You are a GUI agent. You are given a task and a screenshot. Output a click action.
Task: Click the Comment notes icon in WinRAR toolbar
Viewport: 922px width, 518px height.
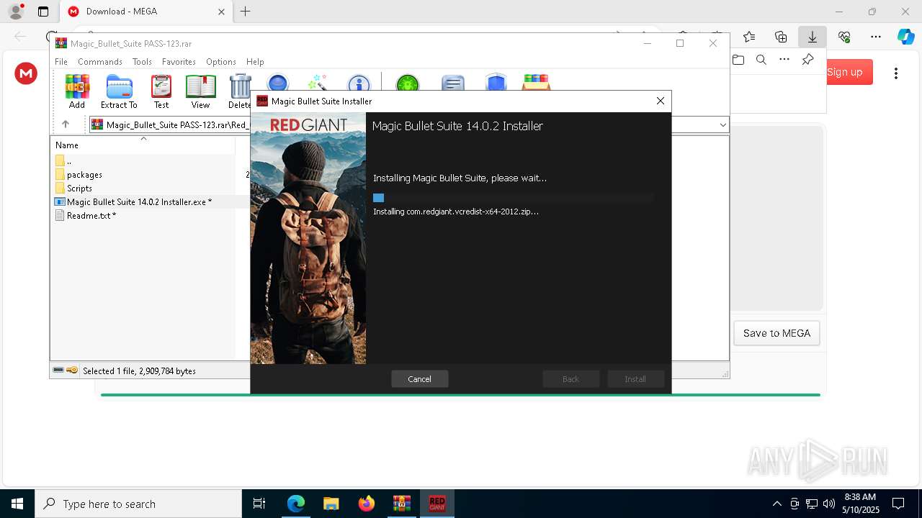tap(452, 82)
